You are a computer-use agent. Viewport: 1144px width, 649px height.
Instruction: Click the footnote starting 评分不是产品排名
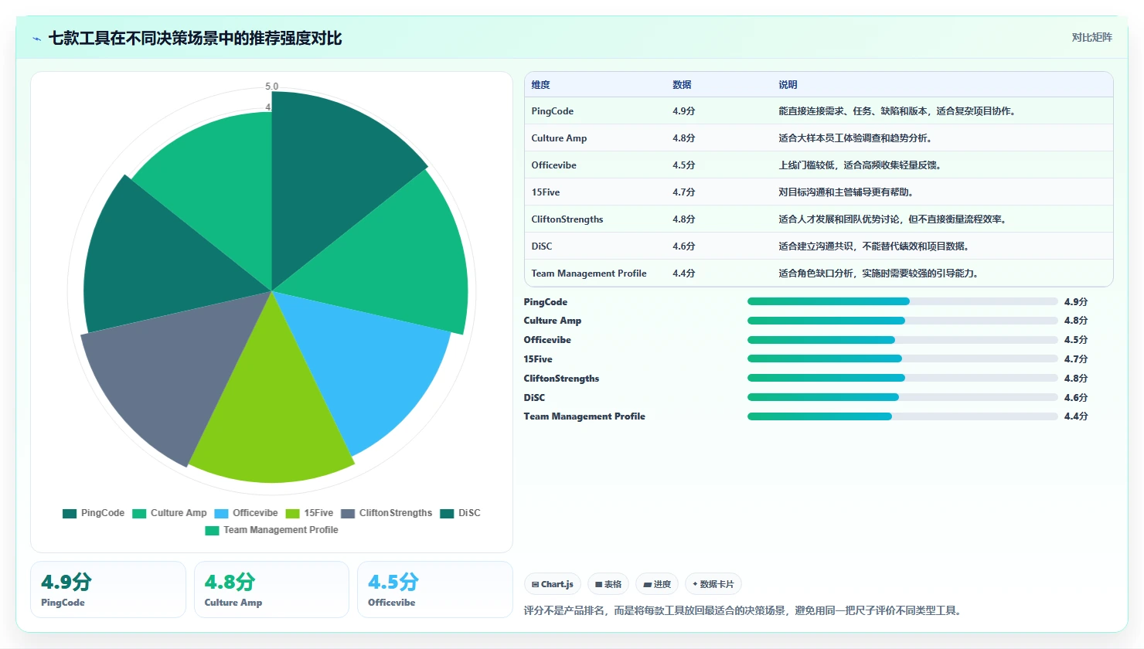coord(744,610)
